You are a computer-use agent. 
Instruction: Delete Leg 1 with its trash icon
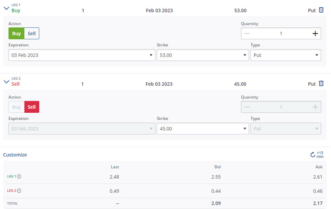321,10
